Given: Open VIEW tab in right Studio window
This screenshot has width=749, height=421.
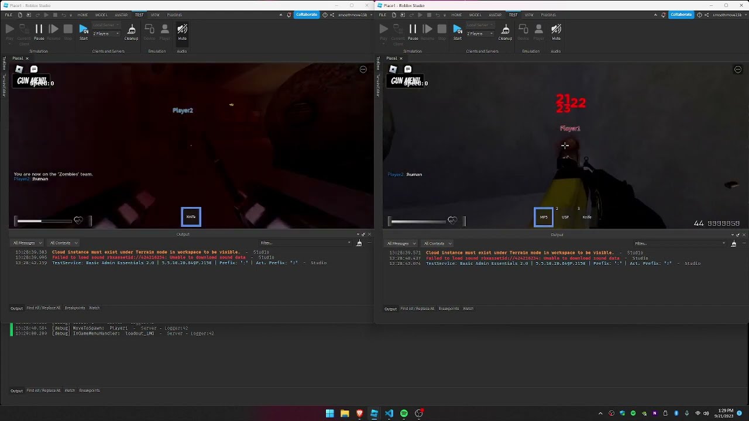Looking at the screenshot, I should pos(529,15).
